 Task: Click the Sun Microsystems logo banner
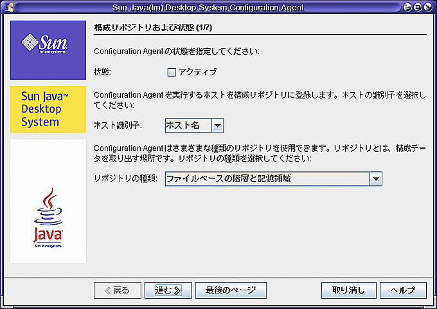(x=48, y=50)
